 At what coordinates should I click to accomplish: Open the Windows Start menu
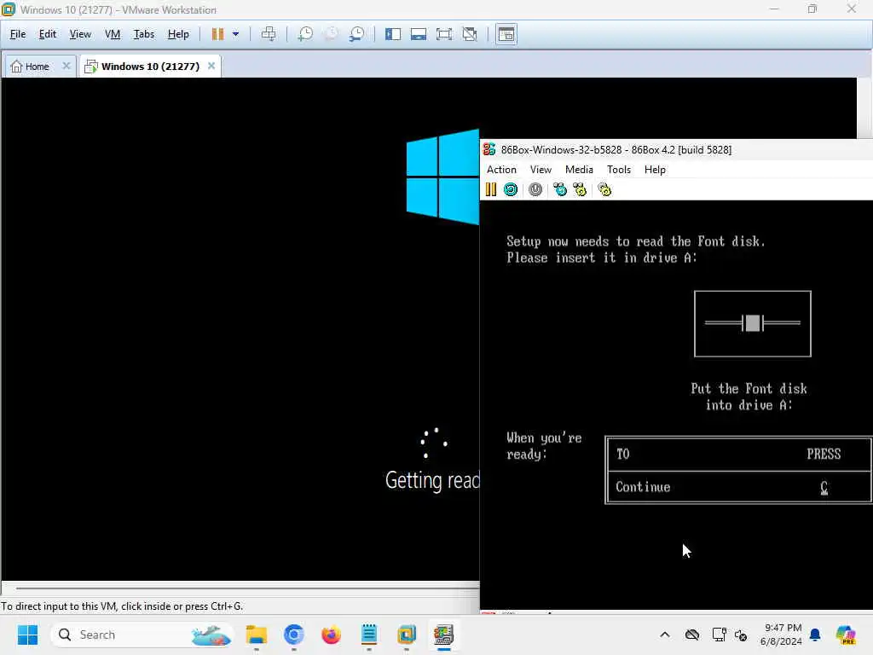pyautogui.click(x=27, y=635)
